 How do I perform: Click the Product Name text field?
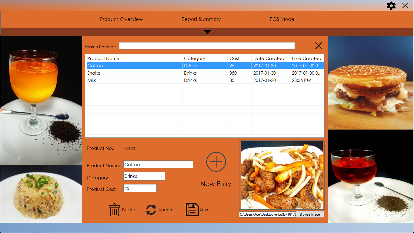pyautogui.click(x=158, y=164)
